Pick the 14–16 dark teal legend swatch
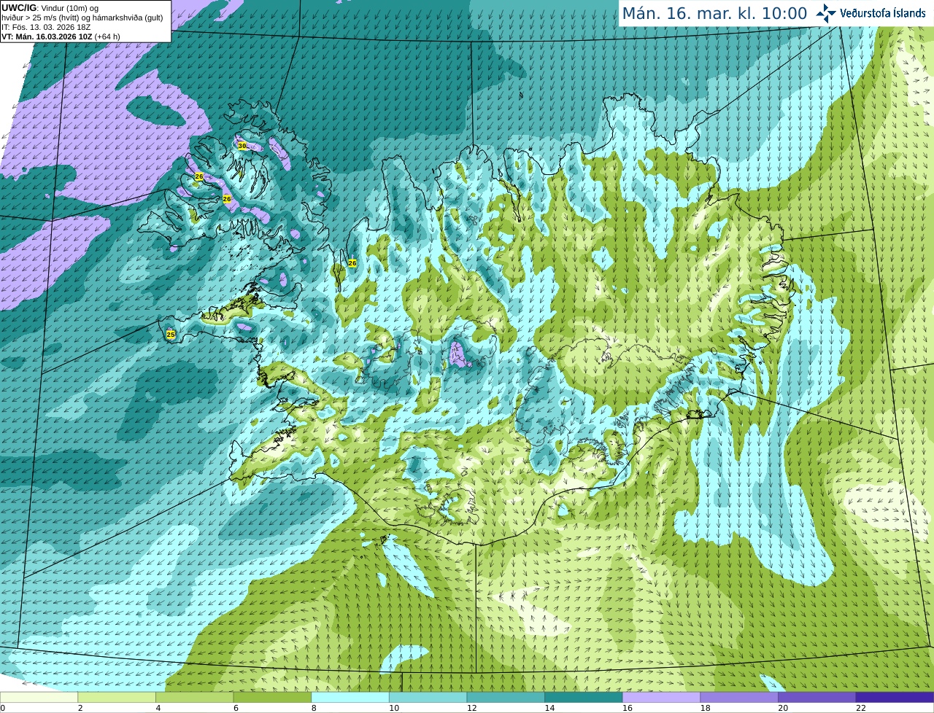Viewport: 934px width, 713px height. (x=584, y=698)
